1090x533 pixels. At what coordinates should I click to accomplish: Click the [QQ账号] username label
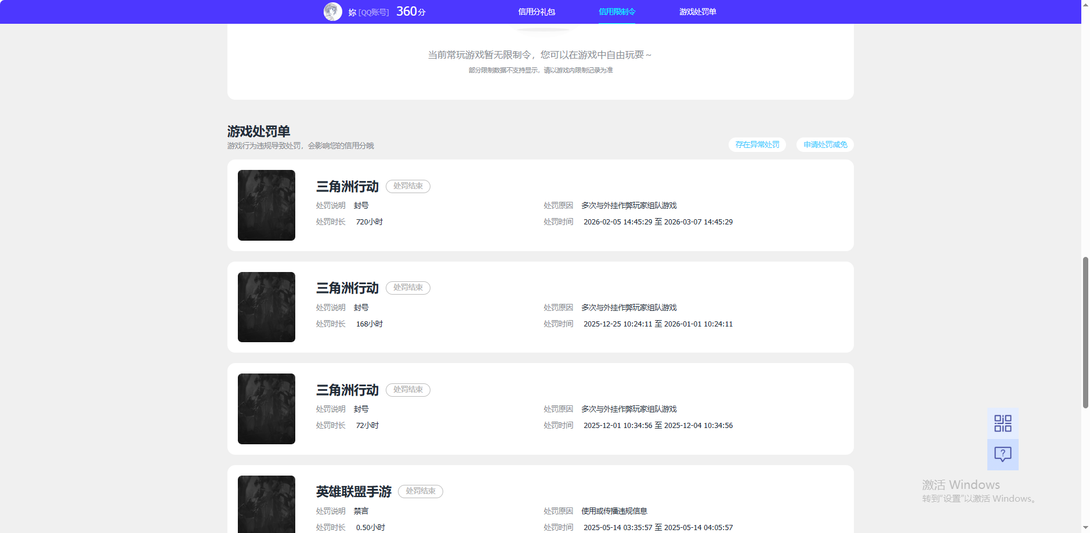coord(374,12)
